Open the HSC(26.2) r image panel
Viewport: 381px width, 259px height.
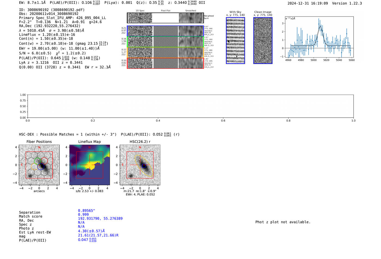pyautogui.click(x=140, y=165)
